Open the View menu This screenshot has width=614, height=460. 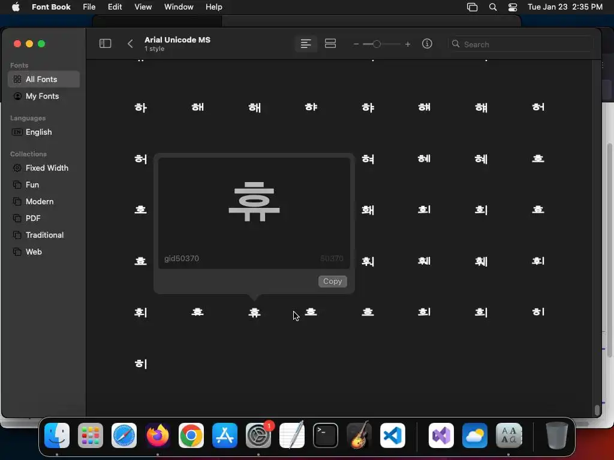(143, 7)
